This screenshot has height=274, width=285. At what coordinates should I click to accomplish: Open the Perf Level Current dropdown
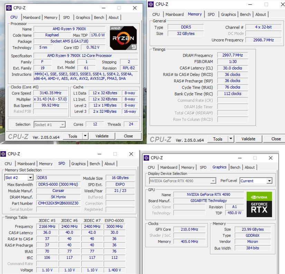tap(269, 181)
